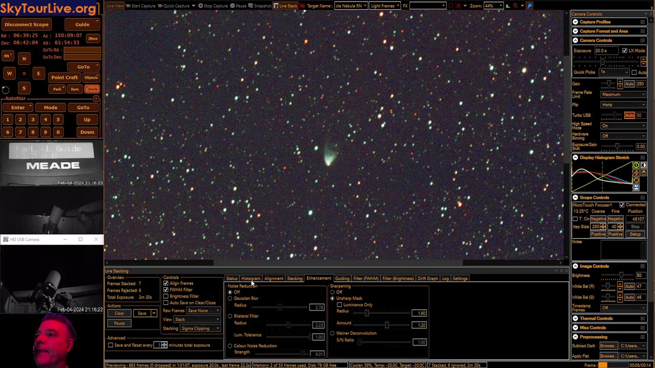The width and height of the screenshot is (655, 368).
Task: Stop slewing with center square button
Action: point(24,74)
